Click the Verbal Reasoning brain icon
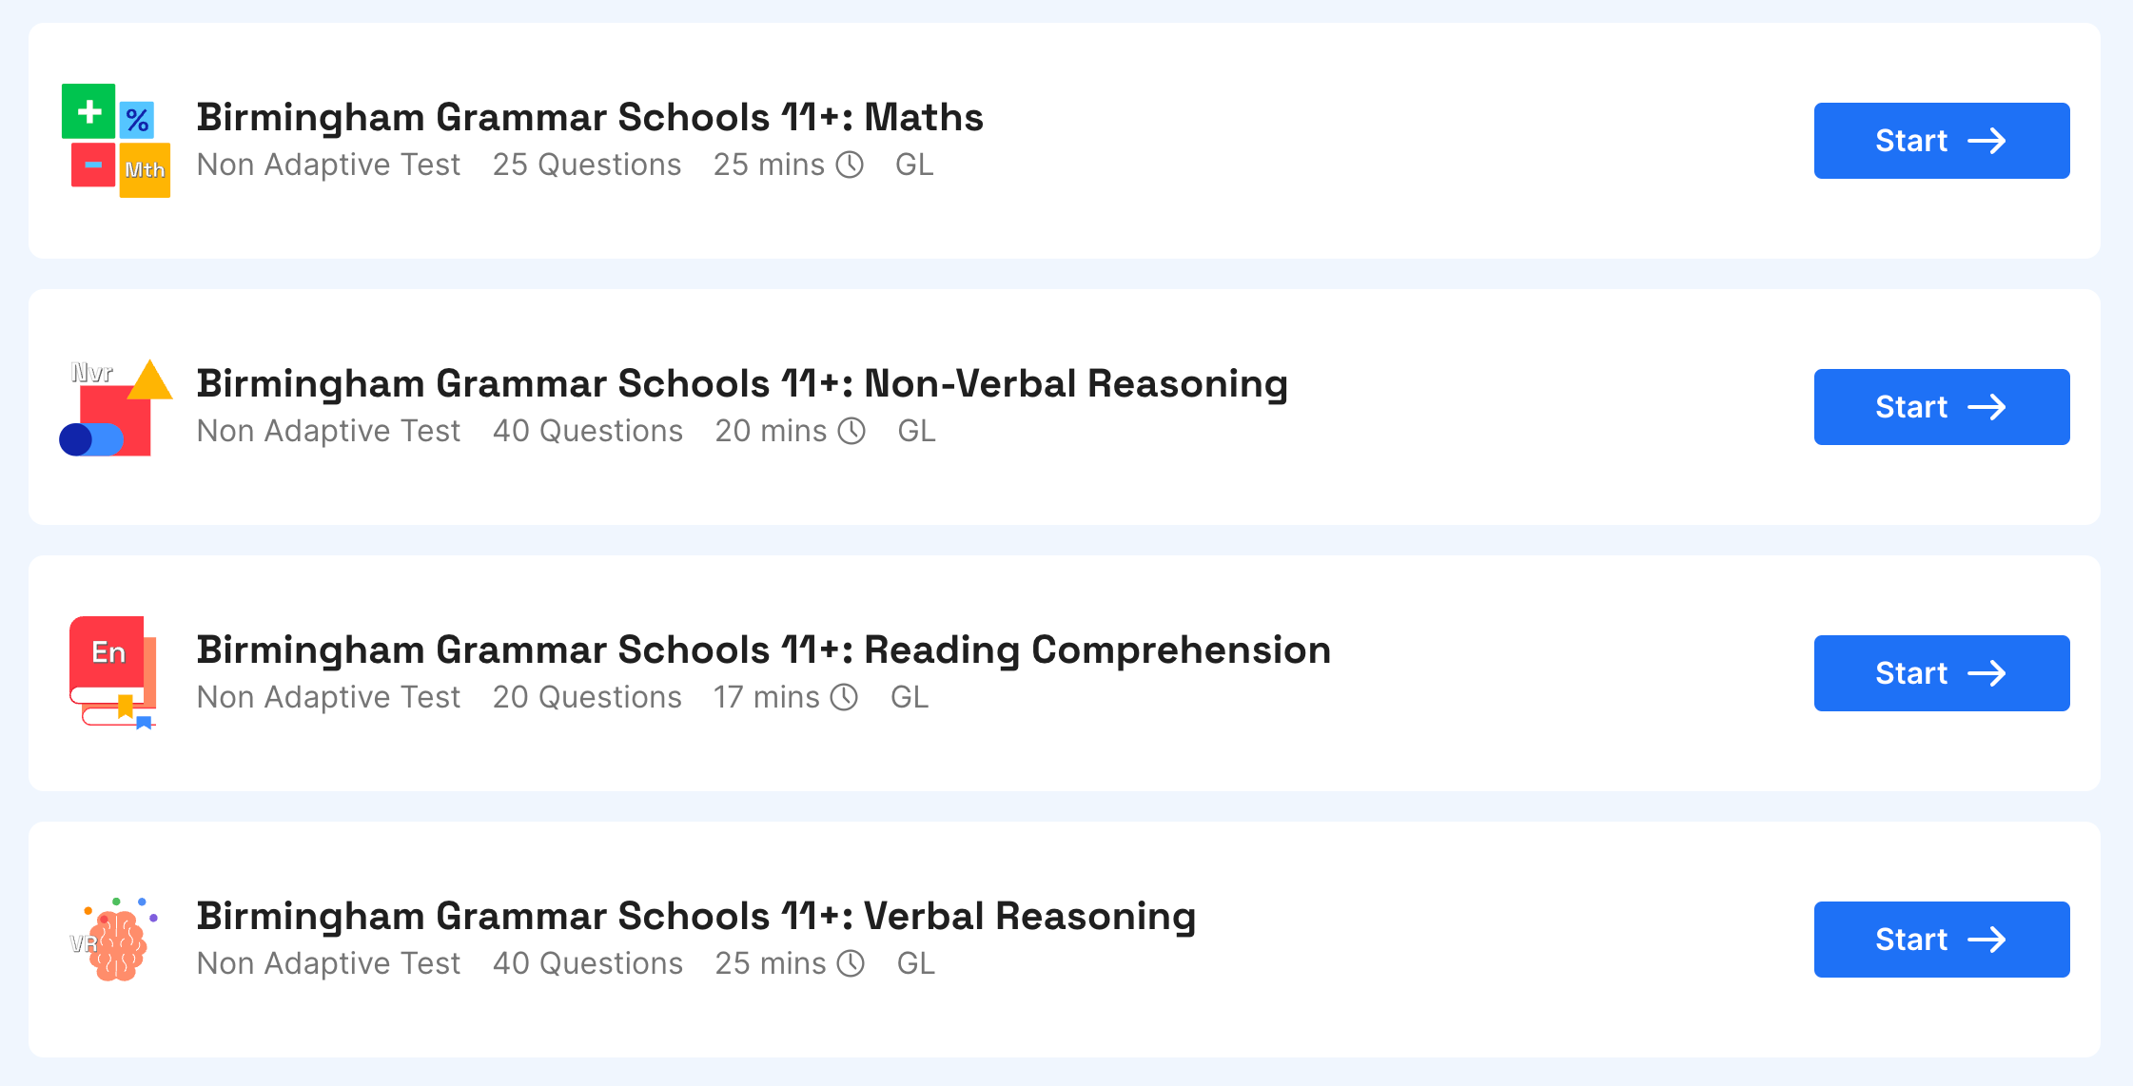2133x1086 pixels. [114, 940]
